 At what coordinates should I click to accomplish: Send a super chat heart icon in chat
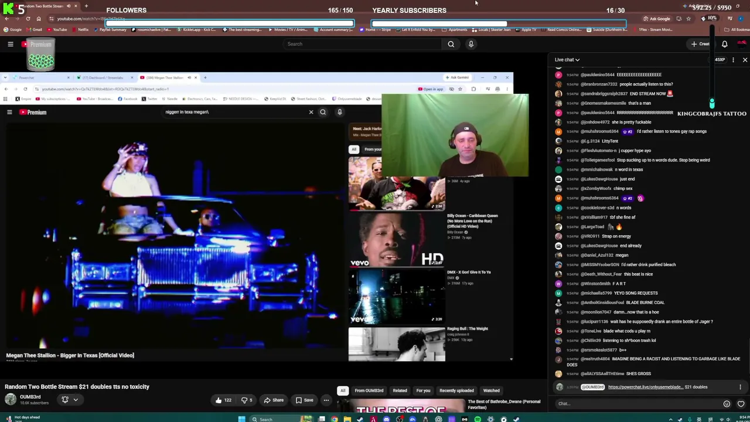[741, 403]
